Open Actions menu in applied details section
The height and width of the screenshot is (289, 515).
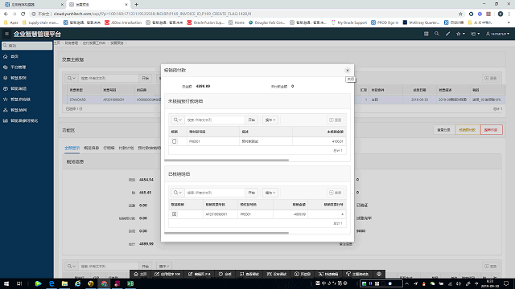(270, 193)
